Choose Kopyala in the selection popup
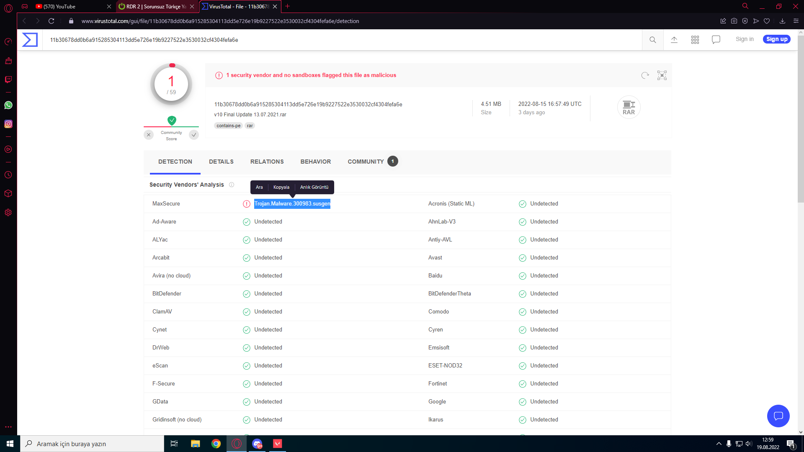 click(x=281, y=187)
